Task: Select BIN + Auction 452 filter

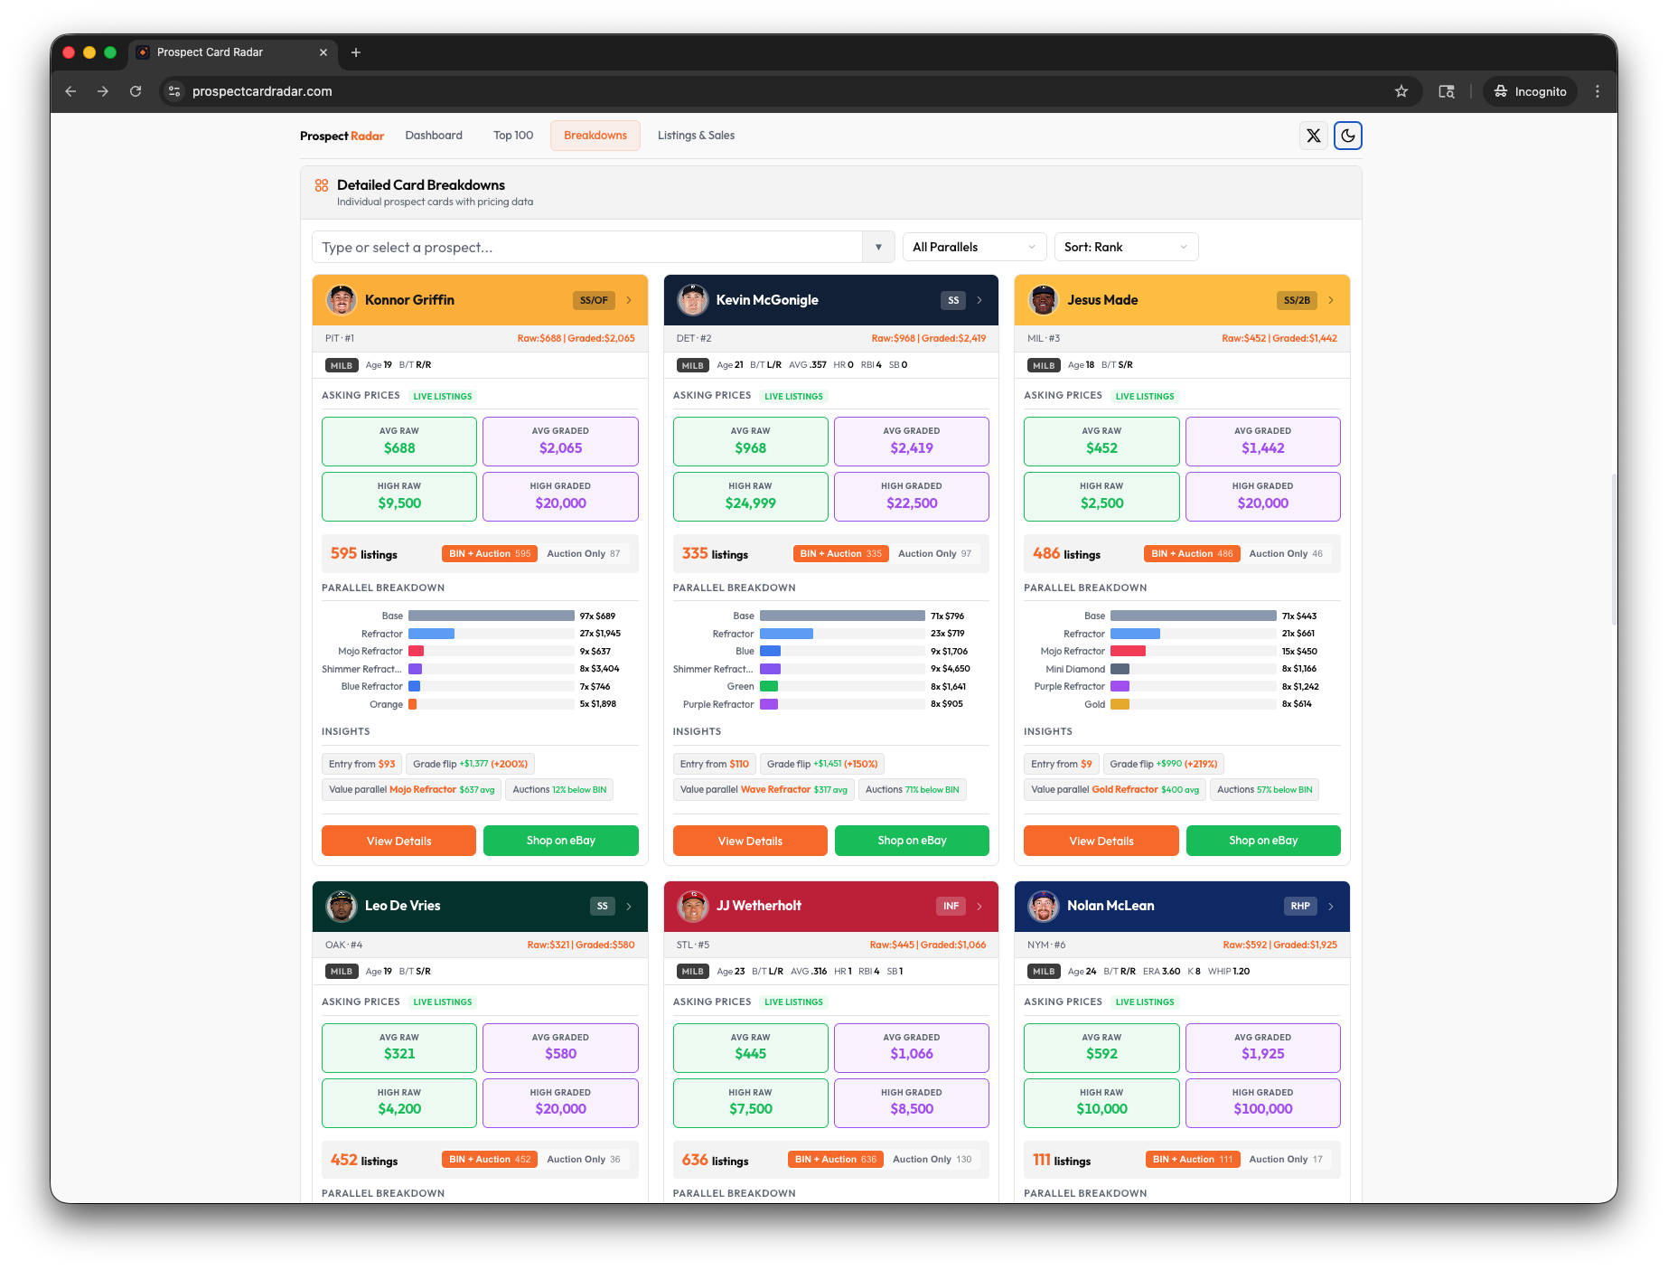Action: point(490,1160)
